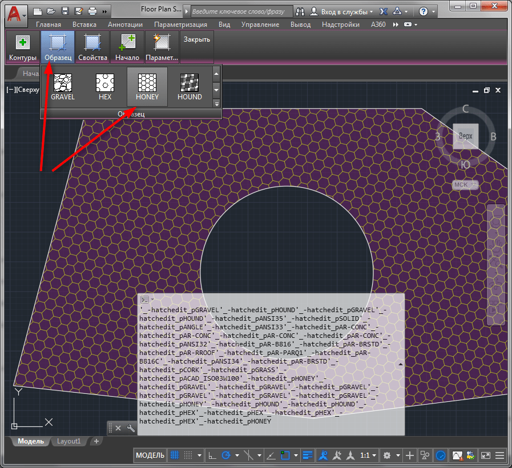Open the Начало hatch origin panel
Screen dimensions: 512x468
127,47
